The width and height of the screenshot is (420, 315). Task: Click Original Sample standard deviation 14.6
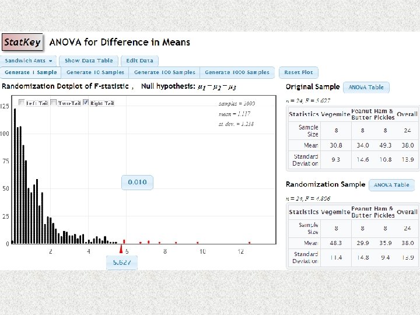tap(362, 160)
